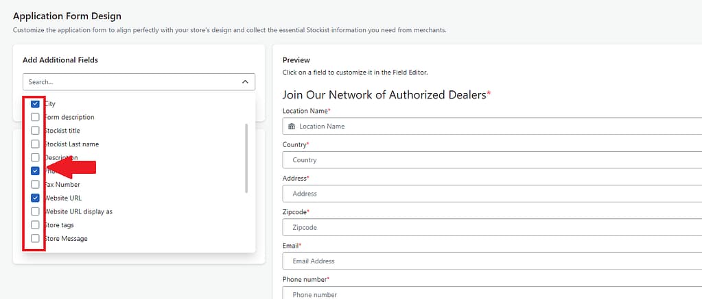Check the Stockist Last name option

click(35, 144)
